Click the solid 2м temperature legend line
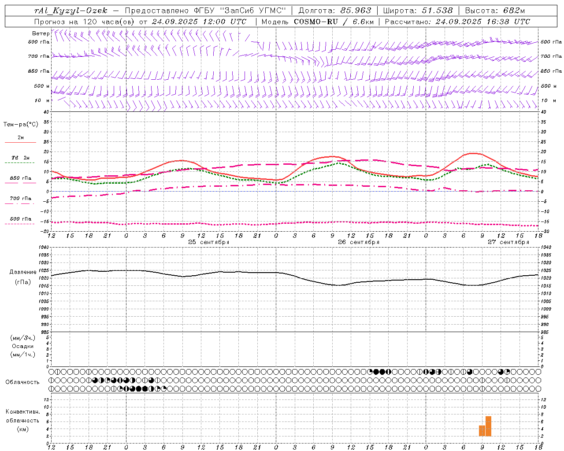The width and height of the screenshot is (564, 451). [x=20, y=143]
